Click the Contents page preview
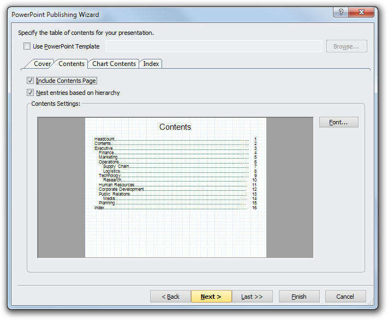Image resolution: width=388 pixels, height=320 pixels. click(175, 187)
